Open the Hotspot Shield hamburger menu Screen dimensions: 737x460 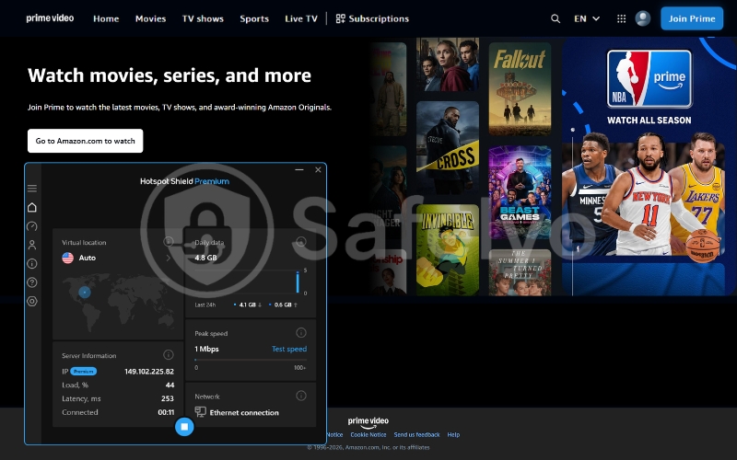tap(32, 189)
